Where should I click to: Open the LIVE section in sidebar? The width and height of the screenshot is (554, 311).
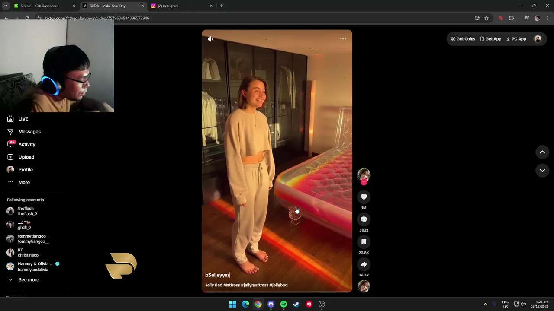click(18, 119)
